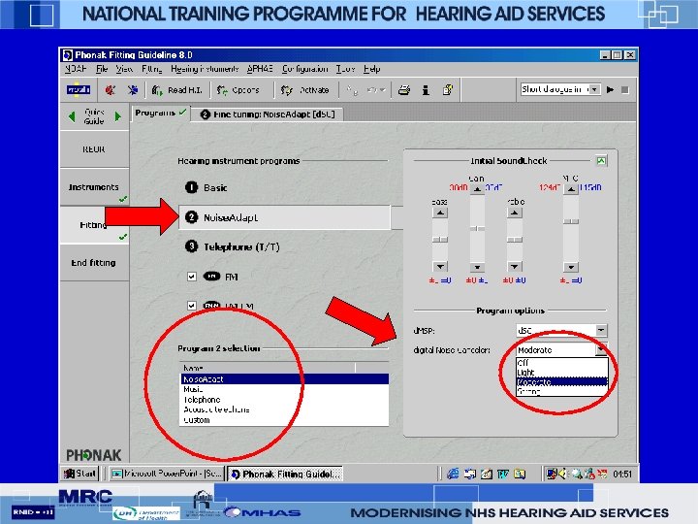Image resolution: width=698 pixels, height=524 pixels.
Task: Click the stop square in toolbar
Action: [625, 89]
